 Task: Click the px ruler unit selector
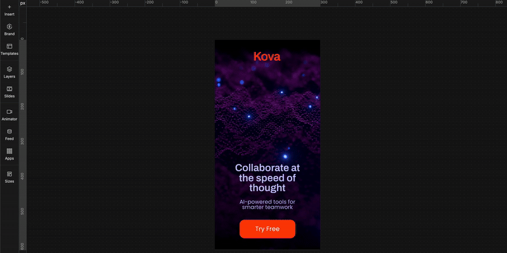[23, 3]
